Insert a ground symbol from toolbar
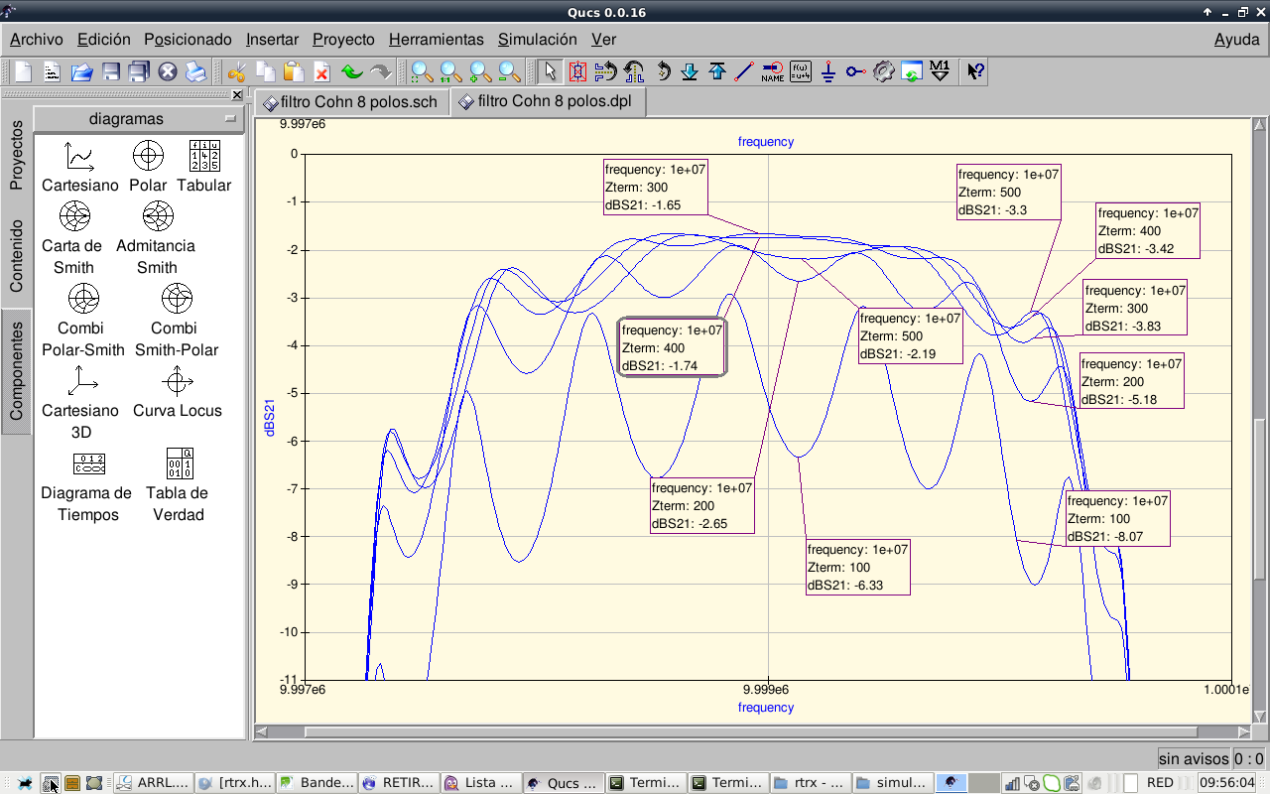 pos(828,71)
